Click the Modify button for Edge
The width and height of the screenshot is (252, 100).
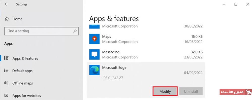click(x=165, y=91)
